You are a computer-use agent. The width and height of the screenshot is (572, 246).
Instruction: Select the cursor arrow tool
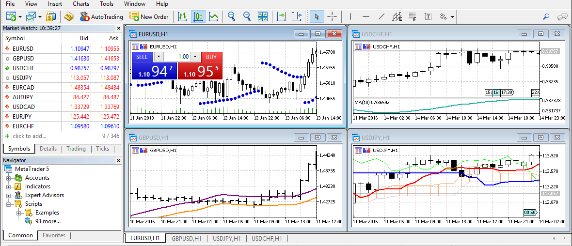click(x=317, y=16)
